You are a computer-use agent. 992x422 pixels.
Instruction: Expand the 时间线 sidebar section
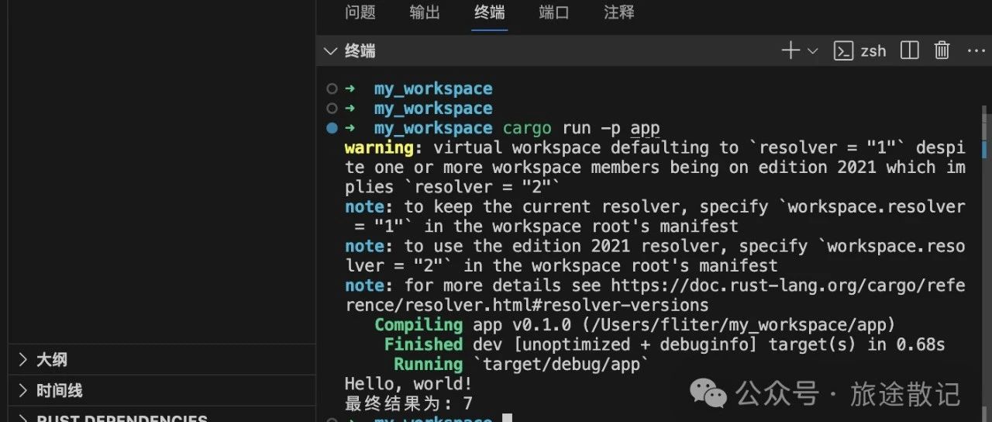pos(162,390)
